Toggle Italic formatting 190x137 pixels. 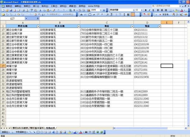(x=149, y=10)
